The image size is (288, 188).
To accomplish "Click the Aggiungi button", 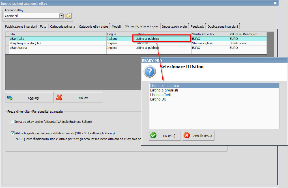I will click(29, 98).
